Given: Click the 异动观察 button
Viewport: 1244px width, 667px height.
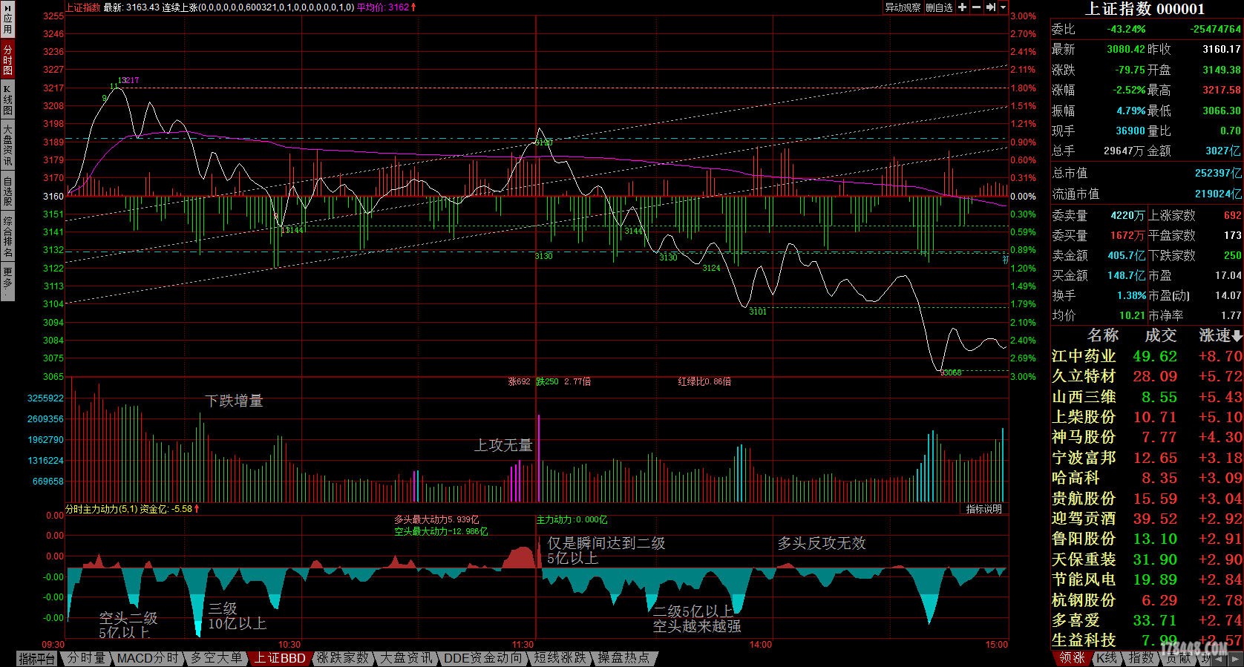Looking at the screenshot, I should click(x=903, y=7).
